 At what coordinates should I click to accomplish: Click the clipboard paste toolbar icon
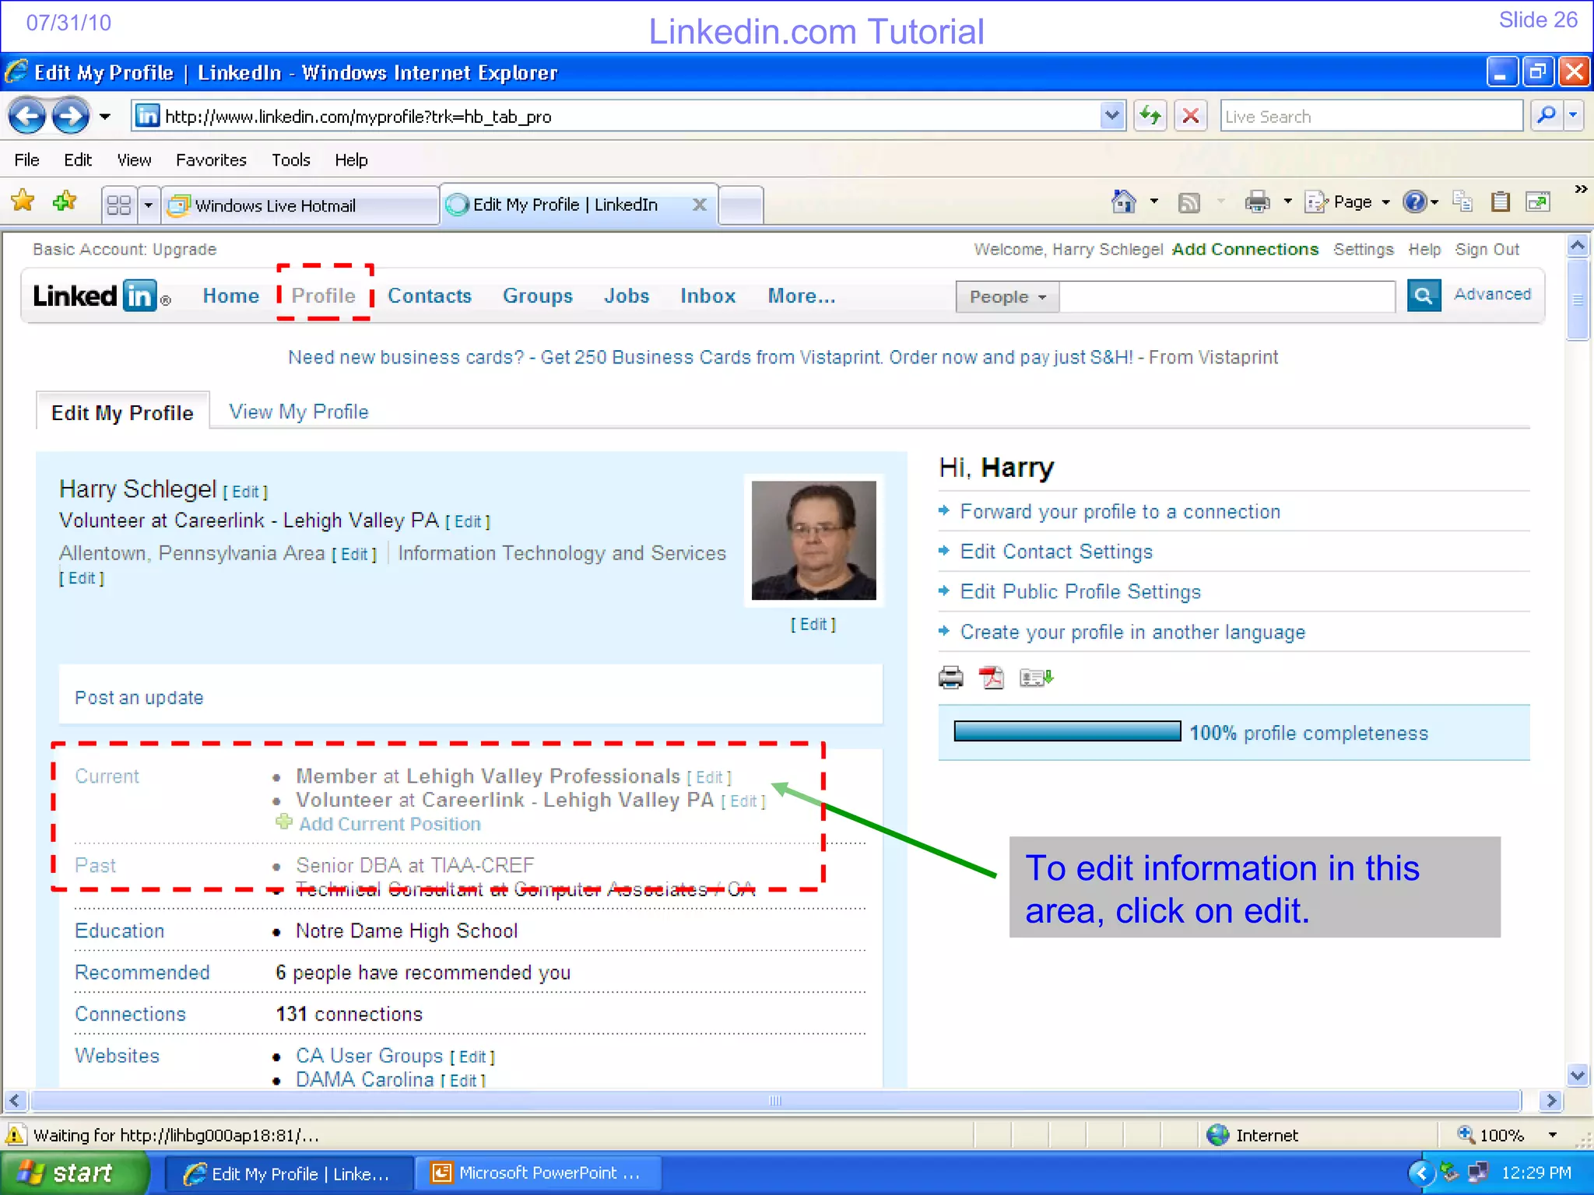pos(1500,202)
